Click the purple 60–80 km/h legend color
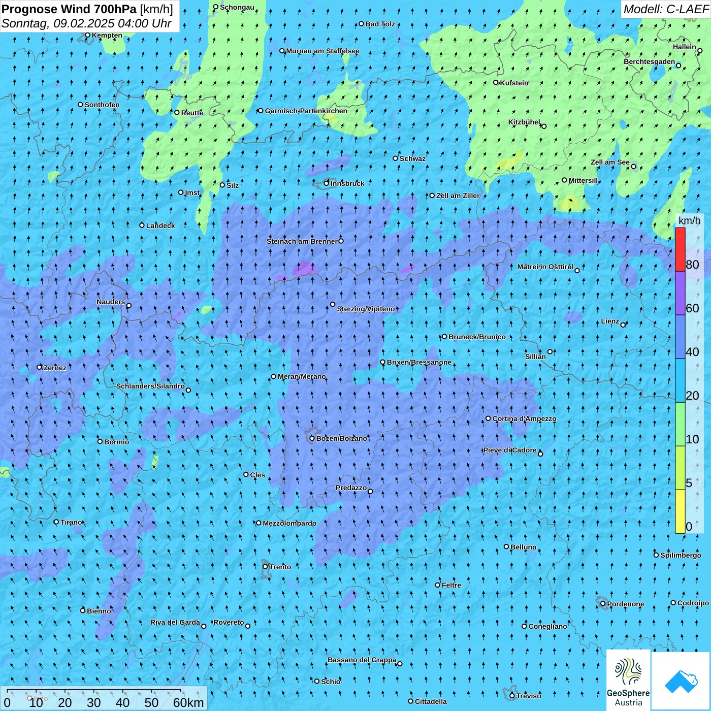The height and width of the screenshot is (711, 711). [680, 293]
